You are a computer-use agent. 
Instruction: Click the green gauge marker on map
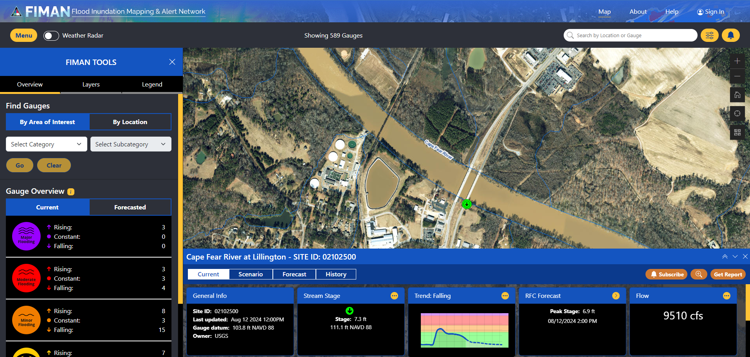pyautogui.click(x=467, y=204)
